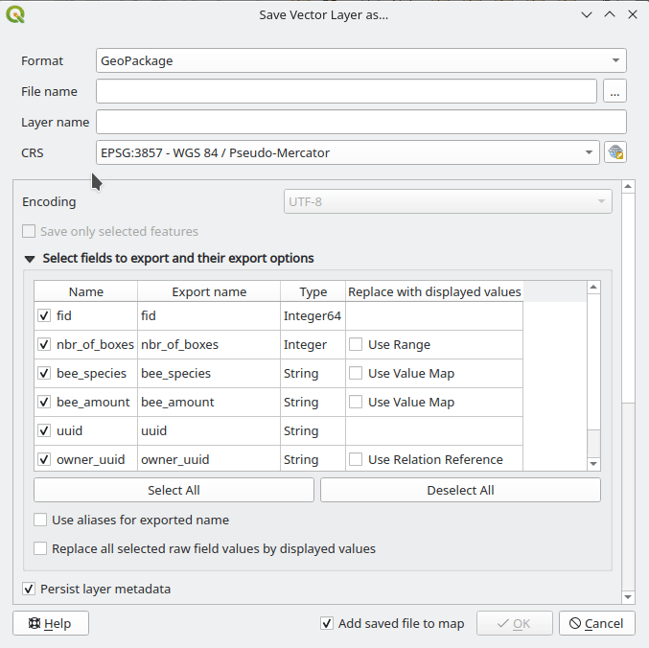Click the QGIS logo in title bar

coord(16,14)
